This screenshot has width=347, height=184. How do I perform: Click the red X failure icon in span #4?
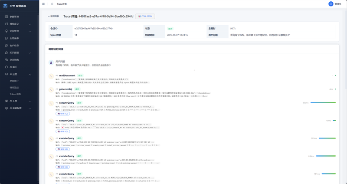pyautogui.click(x=62, y=128)
